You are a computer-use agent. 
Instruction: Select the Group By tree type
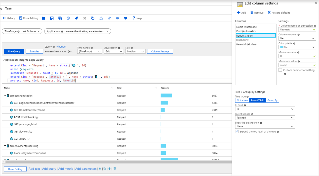(x=272, y=100)
